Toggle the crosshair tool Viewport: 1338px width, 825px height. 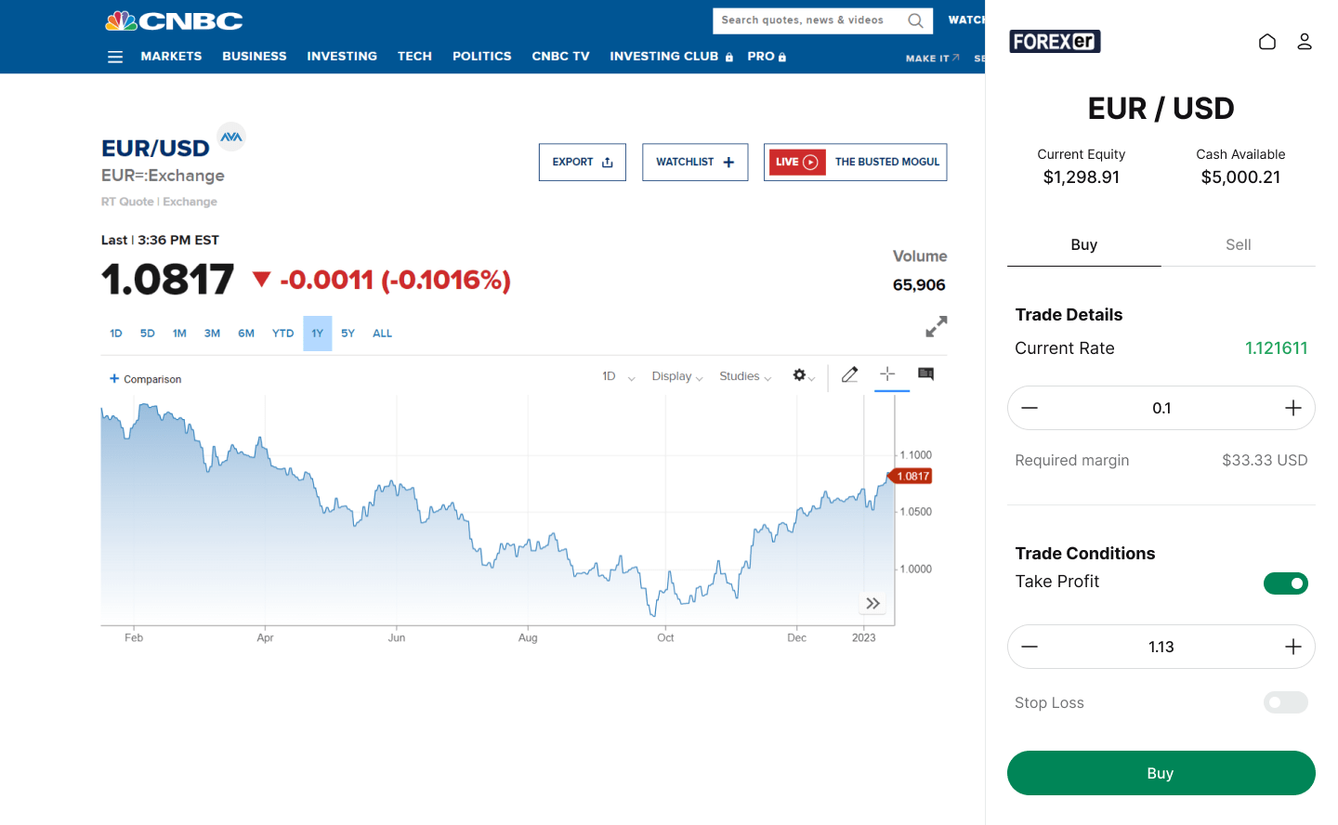pos(887,373)
